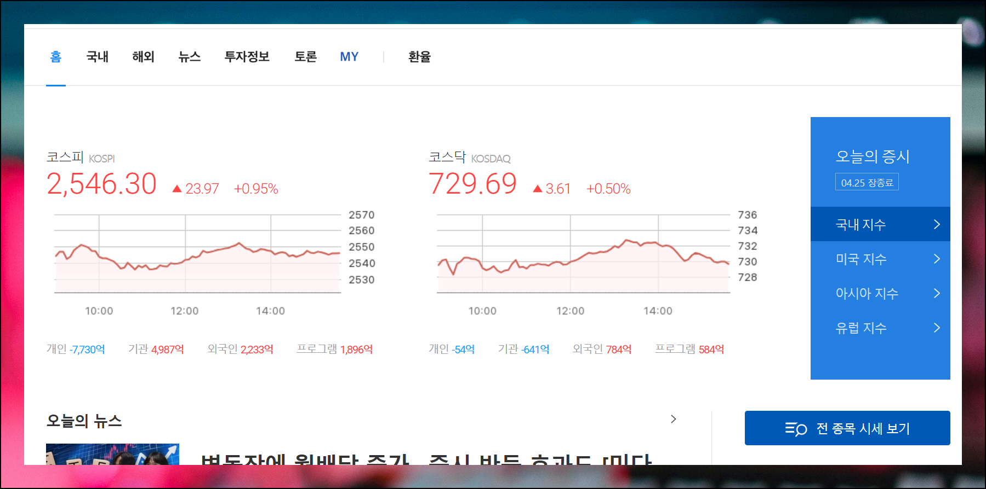The height and width of the screenshot is (489, 986).
Task: Click KOSPI 외국인 2,233억
Action: tap(240, 349)
